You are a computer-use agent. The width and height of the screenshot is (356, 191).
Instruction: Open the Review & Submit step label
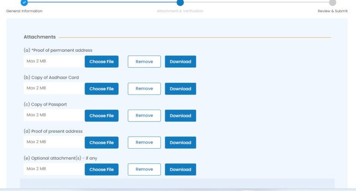coord(332,11)
